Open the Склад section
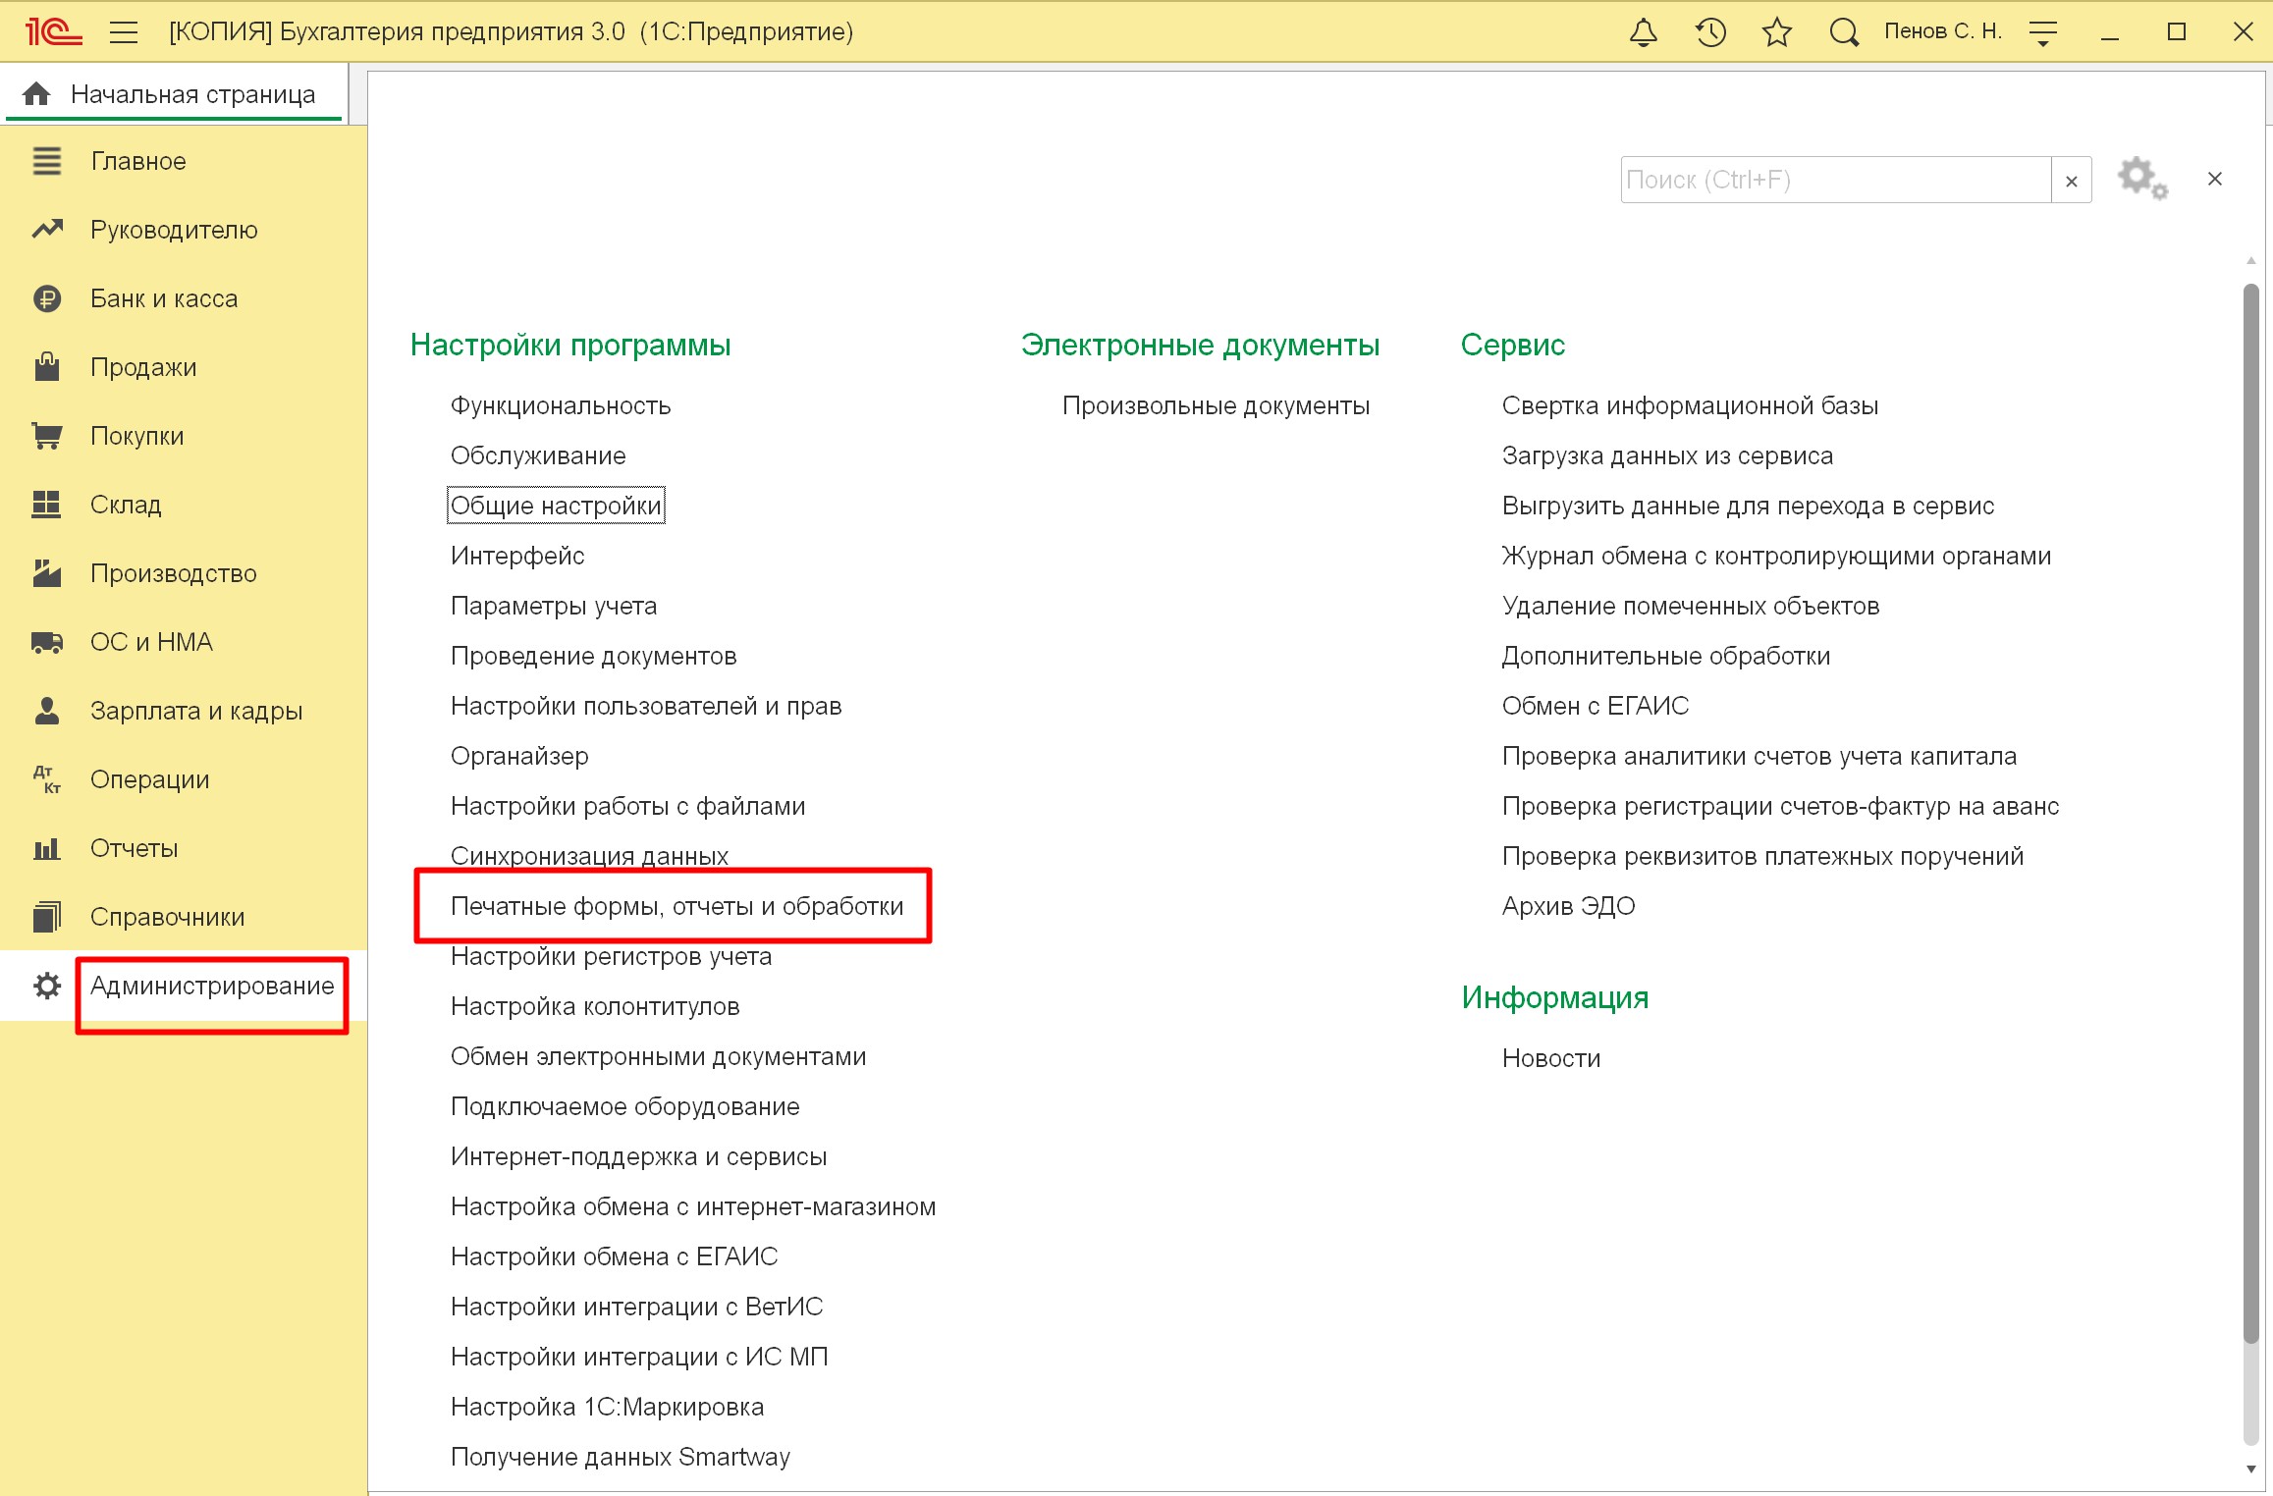Viewport: 2273px width, 1496px height. pyautogui.click(x=126, y=505)
